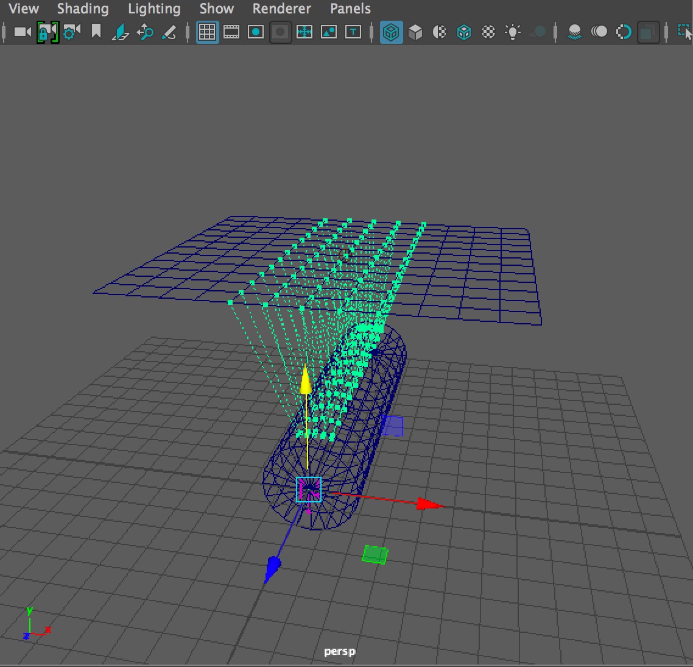Switch to Wireframe shading mode
This screenshot has height=667, width=693.
(391, 32)
